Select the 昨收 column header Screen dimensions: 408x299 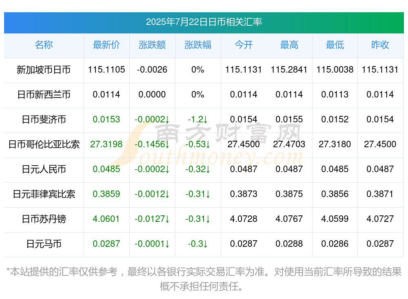tap(380, 45)
